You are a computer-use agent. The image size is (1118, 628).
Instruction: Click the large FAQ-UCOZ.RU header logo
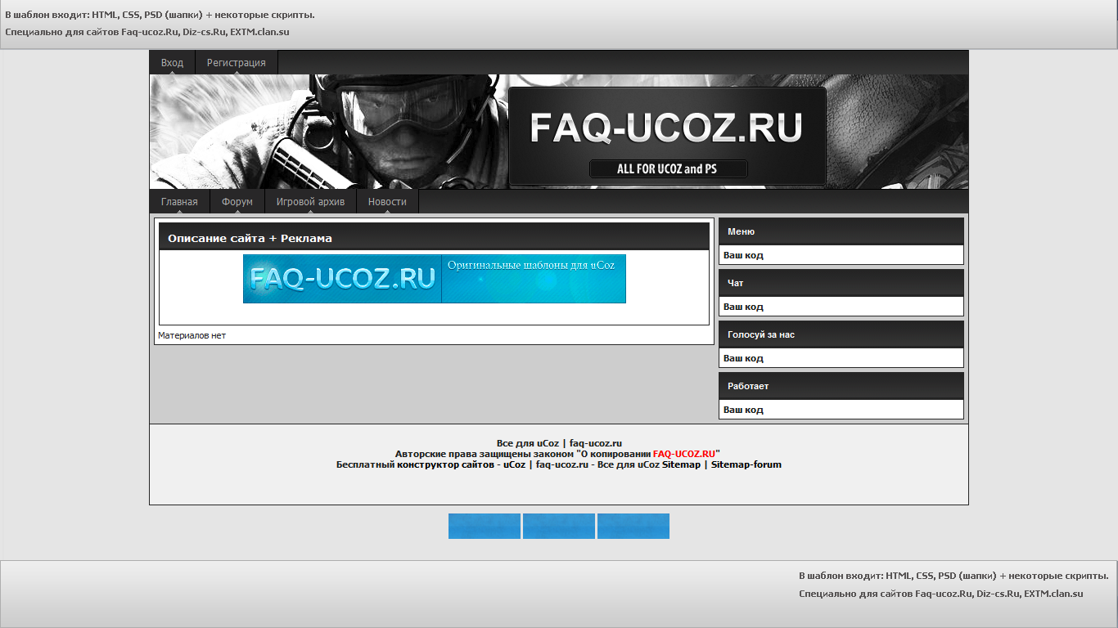666,129
